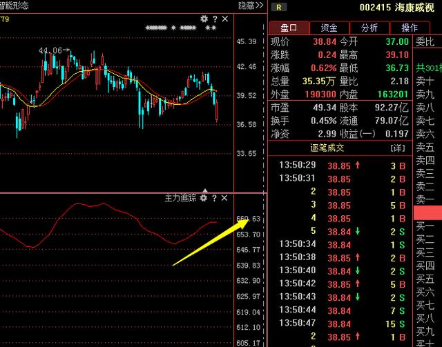
Task: Switch to the 资金 tab
Action: (329, 28)
